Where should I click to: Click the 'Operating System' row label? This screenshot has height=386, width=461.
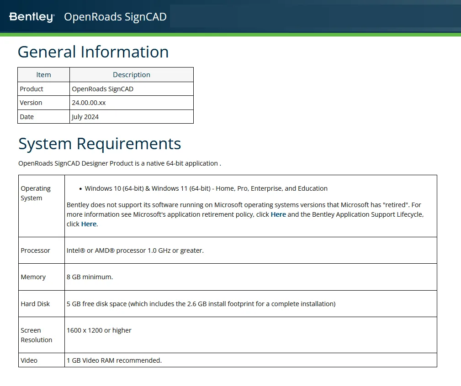tap(36, 193)
